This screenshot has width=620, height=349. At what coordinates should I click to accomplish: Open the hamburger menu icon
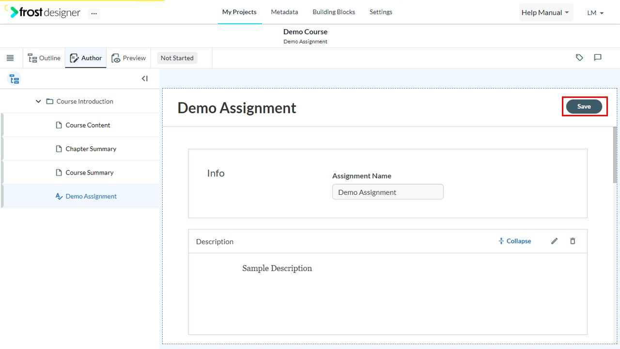[10, 58]
